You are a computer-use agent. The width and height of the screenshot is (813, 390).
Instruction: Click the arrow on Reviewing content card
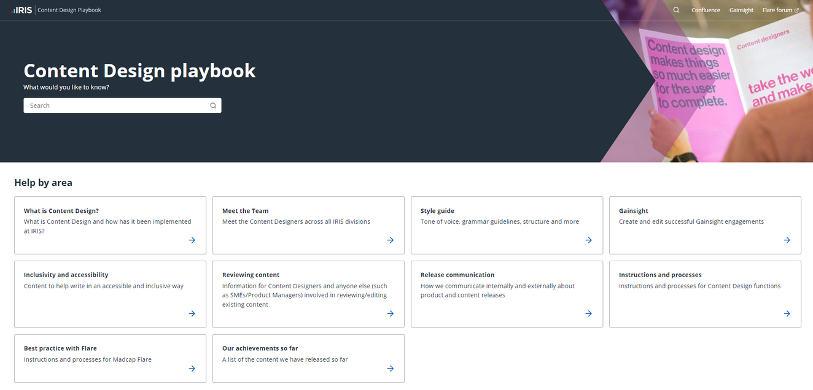click(x=391, y=314)
